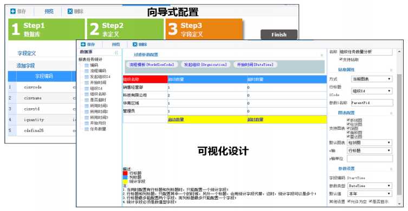This screenshot has height=211, width=408.
Task: Click 预览 in the back wizard window toolbar
Action: (49, 11)
